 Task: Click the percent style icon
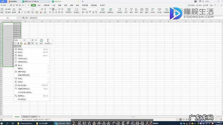coord(87,12)
